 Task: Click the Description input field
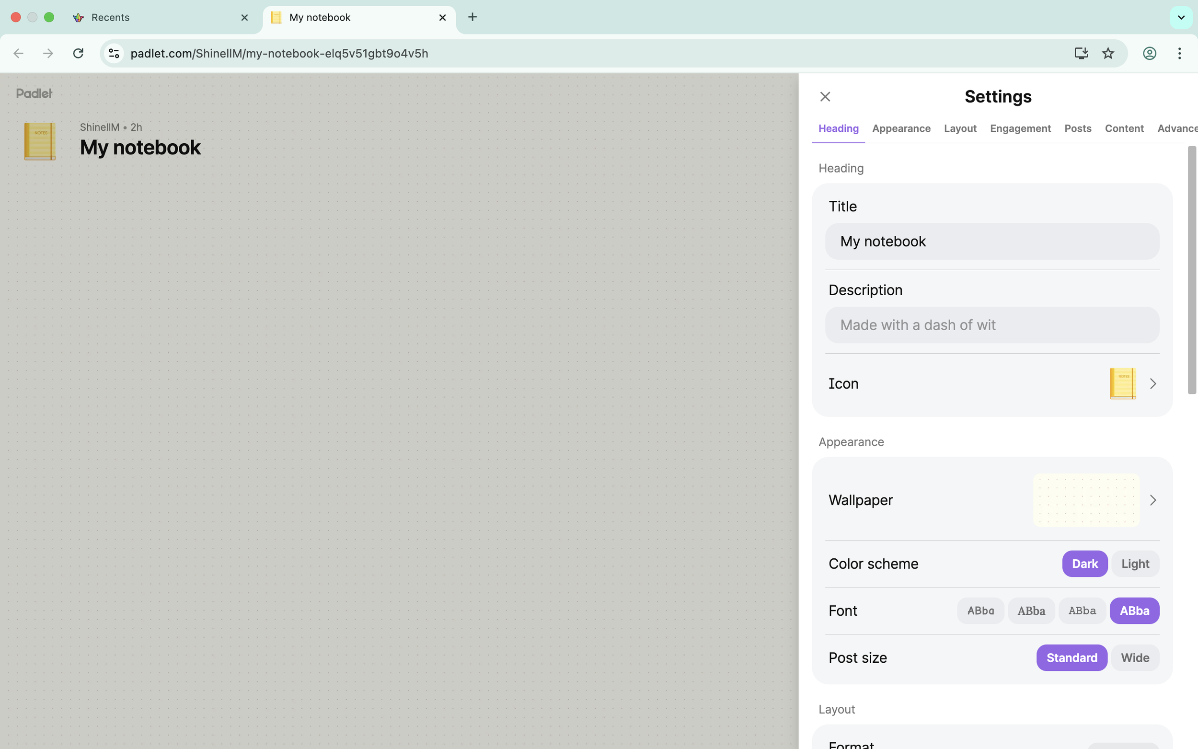tap(991, 325)
